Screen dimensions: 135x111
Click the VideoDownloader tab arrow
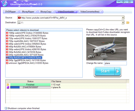click(x=77, y=12)
